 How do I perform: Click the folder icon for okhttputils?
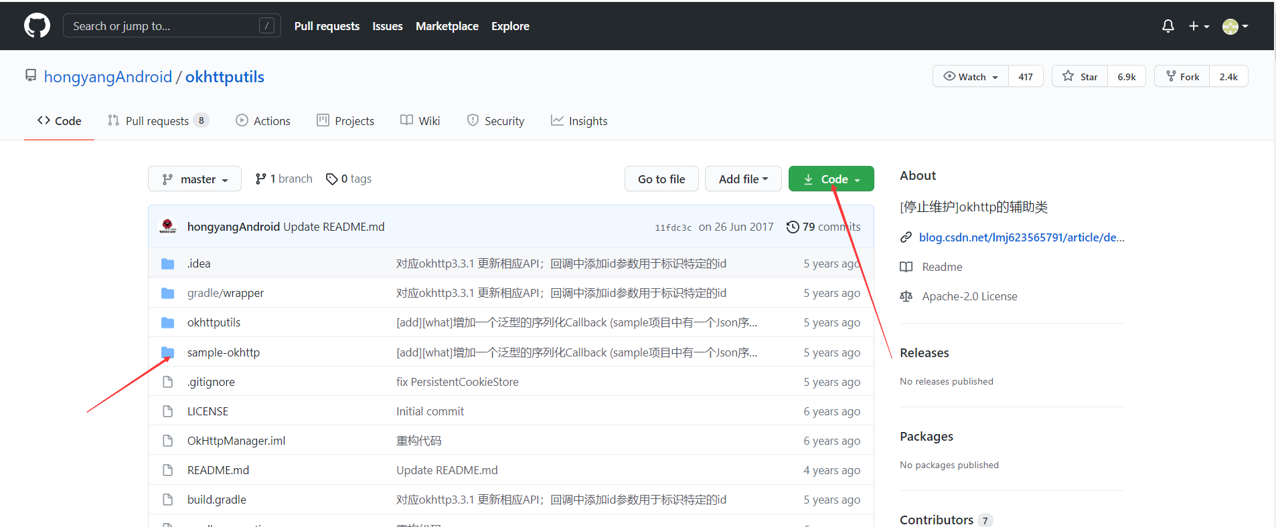168,322
